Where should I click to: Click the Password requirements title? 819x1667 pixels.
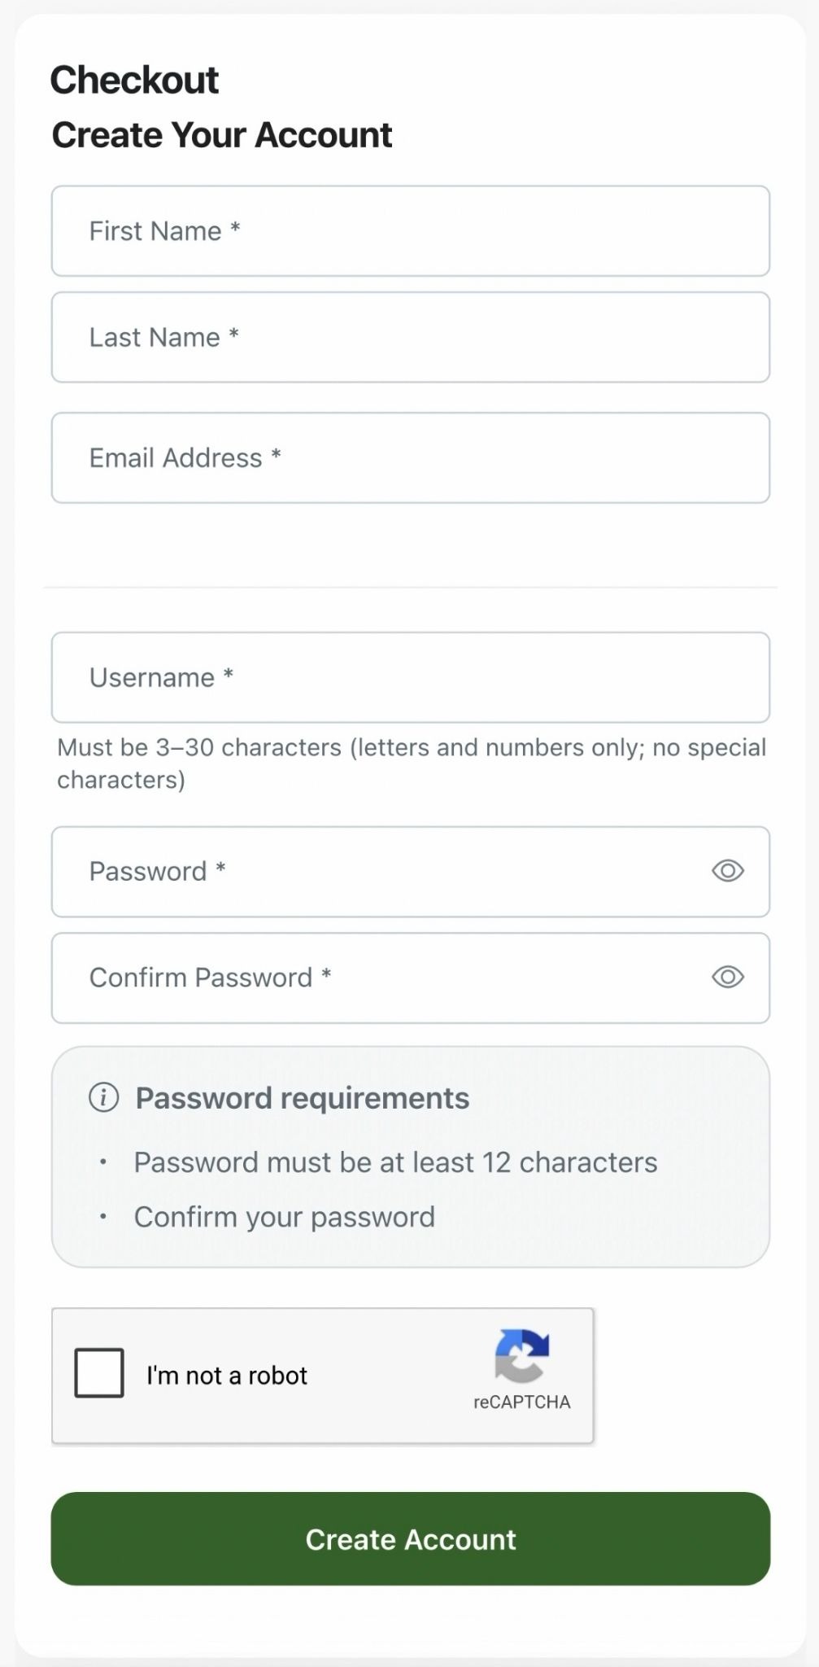(x=303, y=1098)
